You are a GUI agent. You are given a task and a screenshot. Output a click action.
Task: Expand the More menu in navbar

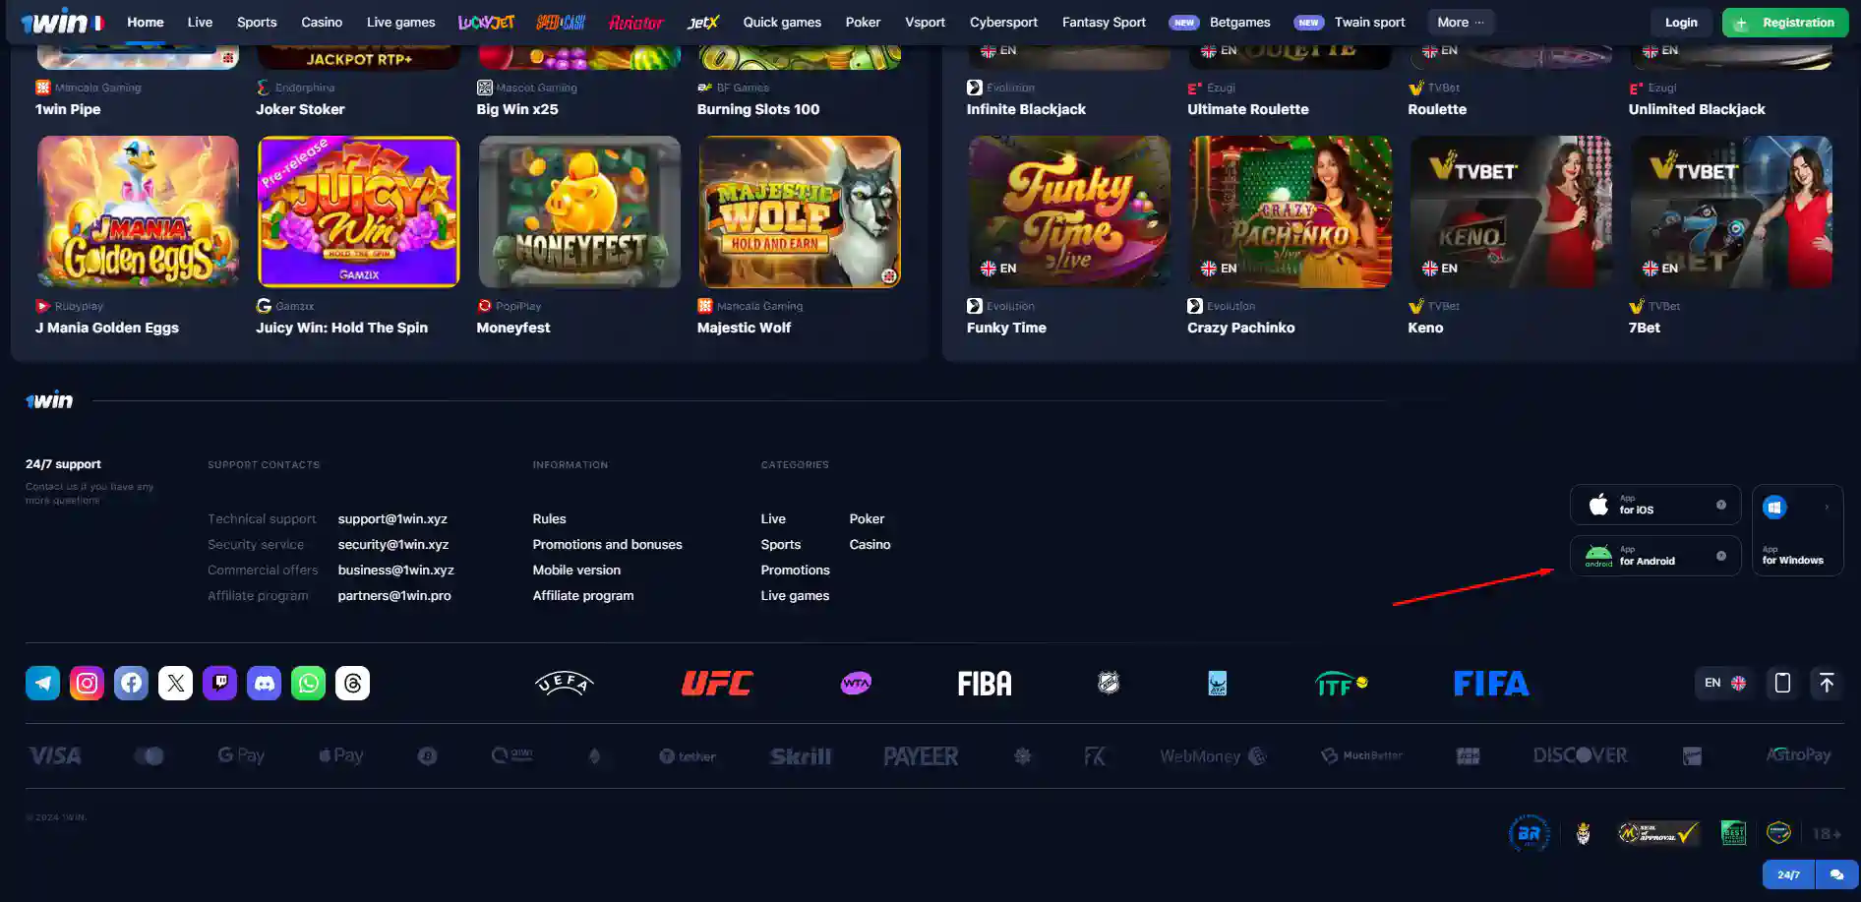point(1460,23)
